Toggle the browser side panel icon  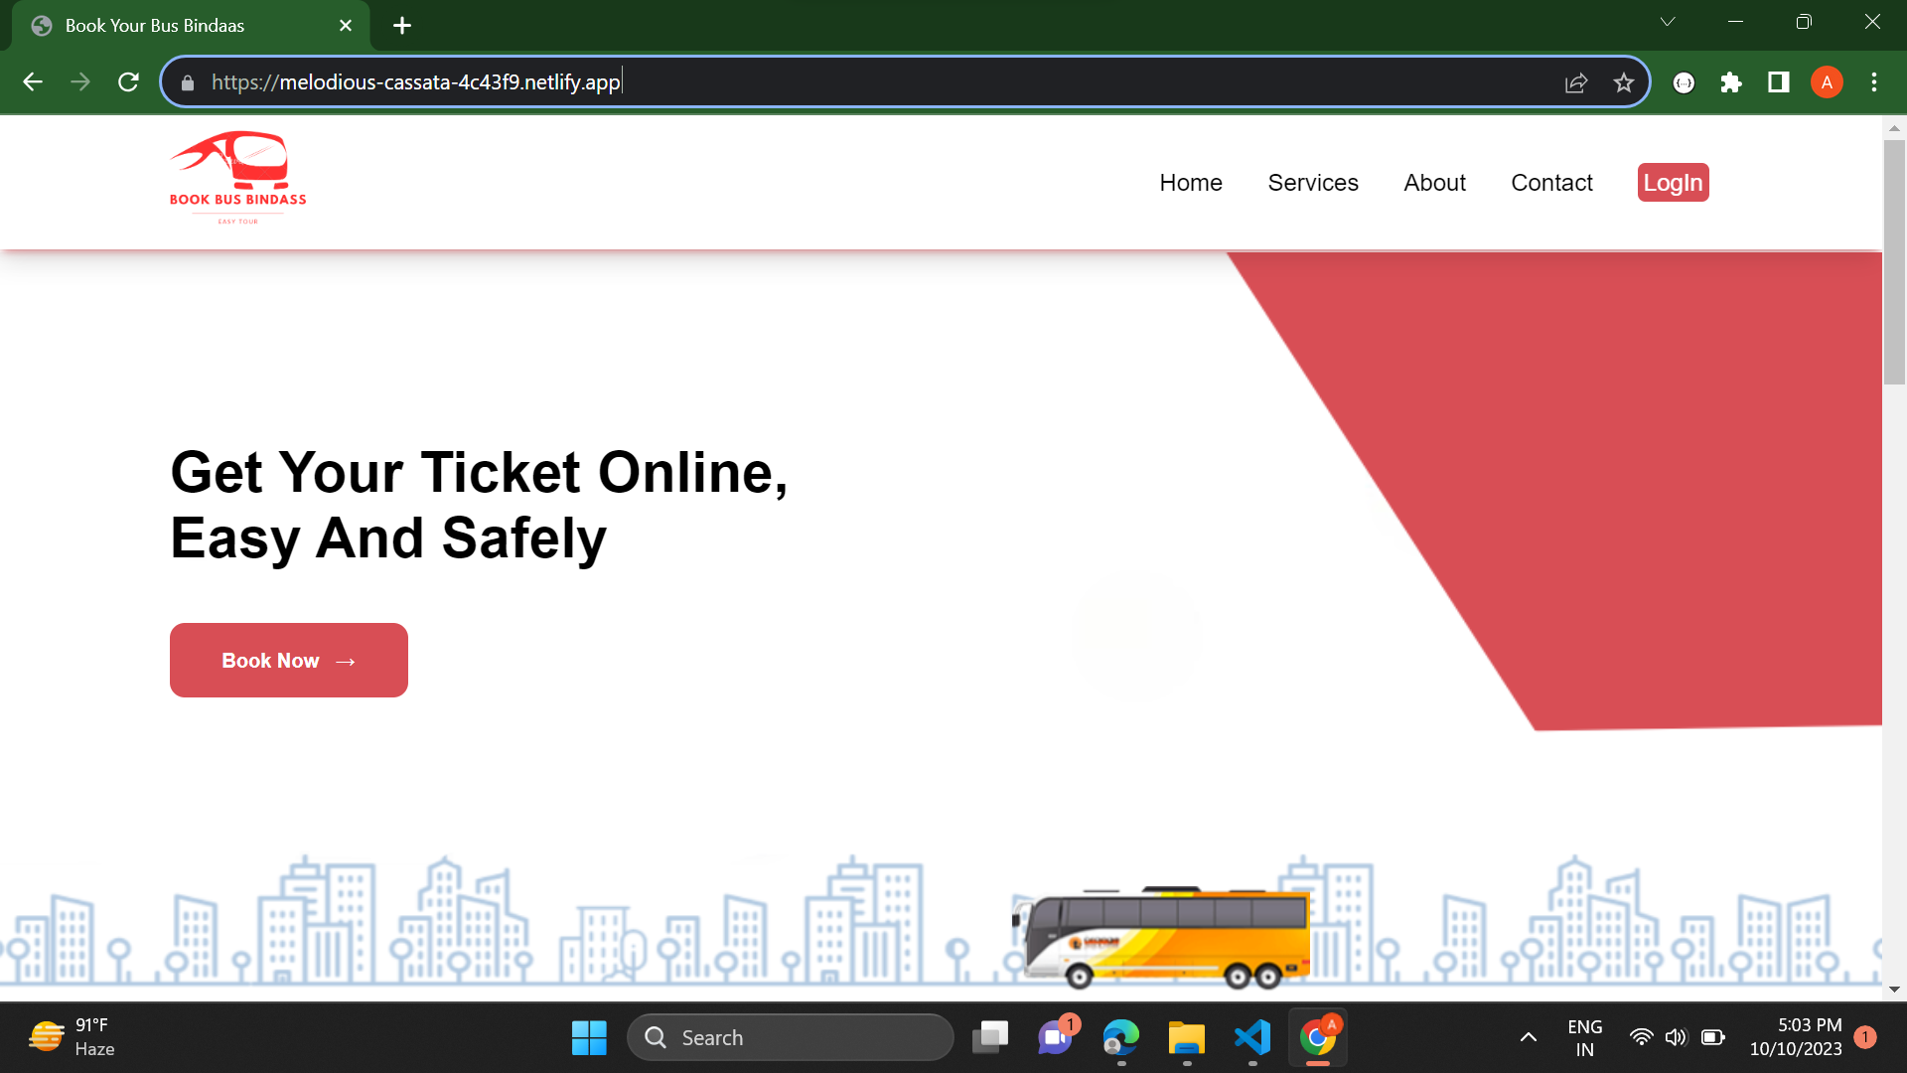click(x=1779, y=82)
